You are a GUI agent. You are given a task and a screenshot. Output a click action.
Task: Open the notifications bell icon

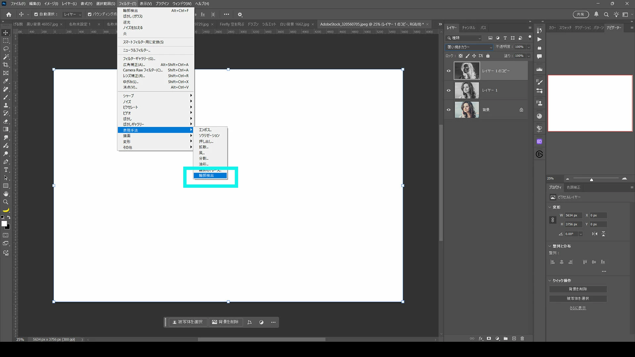596,14
